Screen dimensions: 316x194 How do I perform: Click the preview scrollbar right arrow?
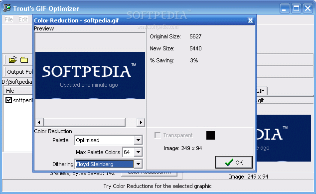[x=141, y=122]
